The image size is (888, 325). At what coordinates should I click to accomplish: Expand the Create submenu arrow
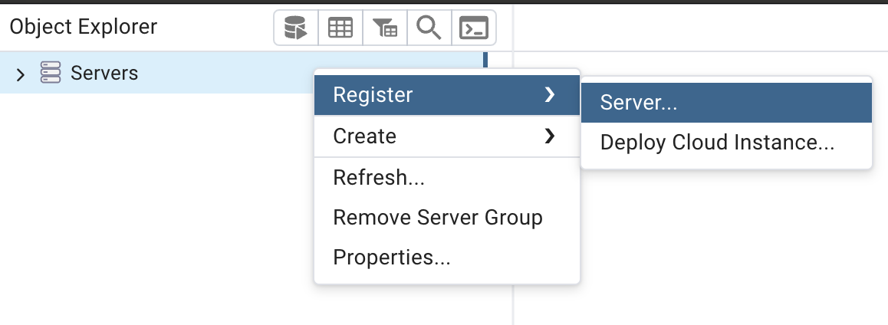click(549, 136)
